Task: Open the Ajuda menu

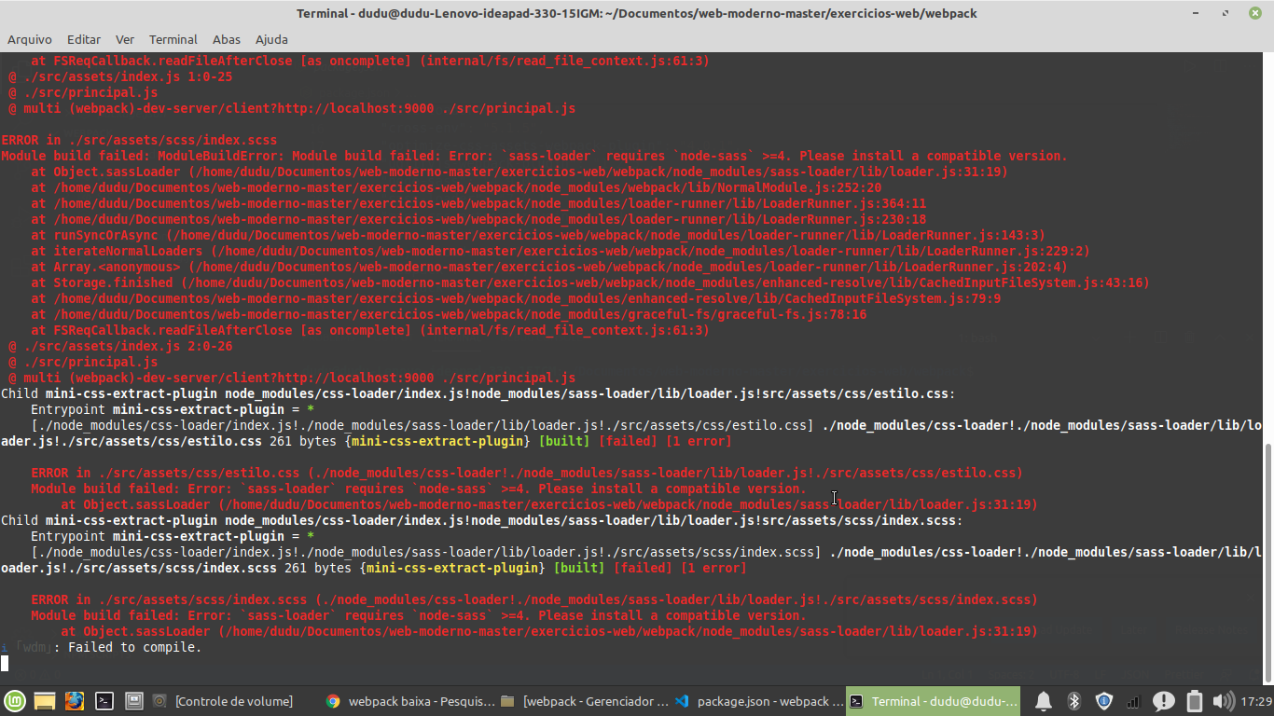Action: 271,39
